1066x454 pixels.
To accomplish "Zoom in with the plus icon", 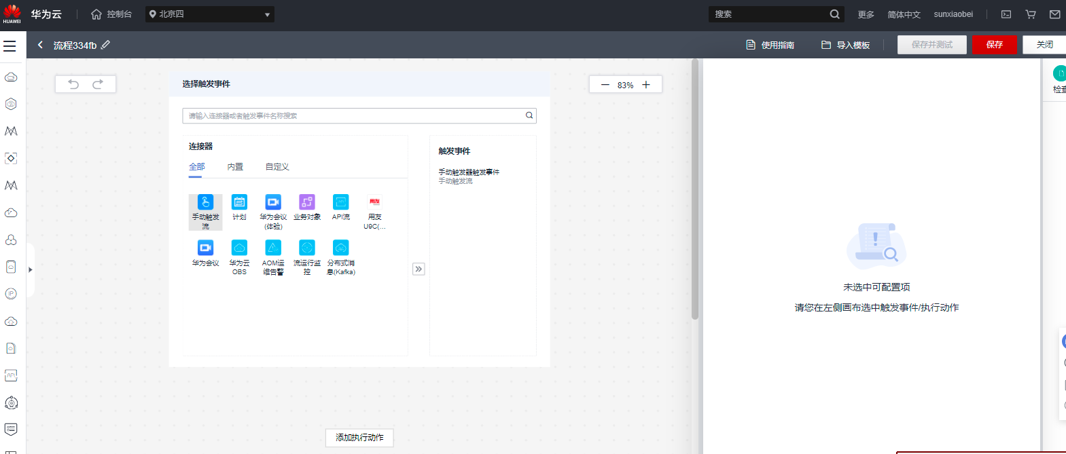I will click(x=646, y=85).
